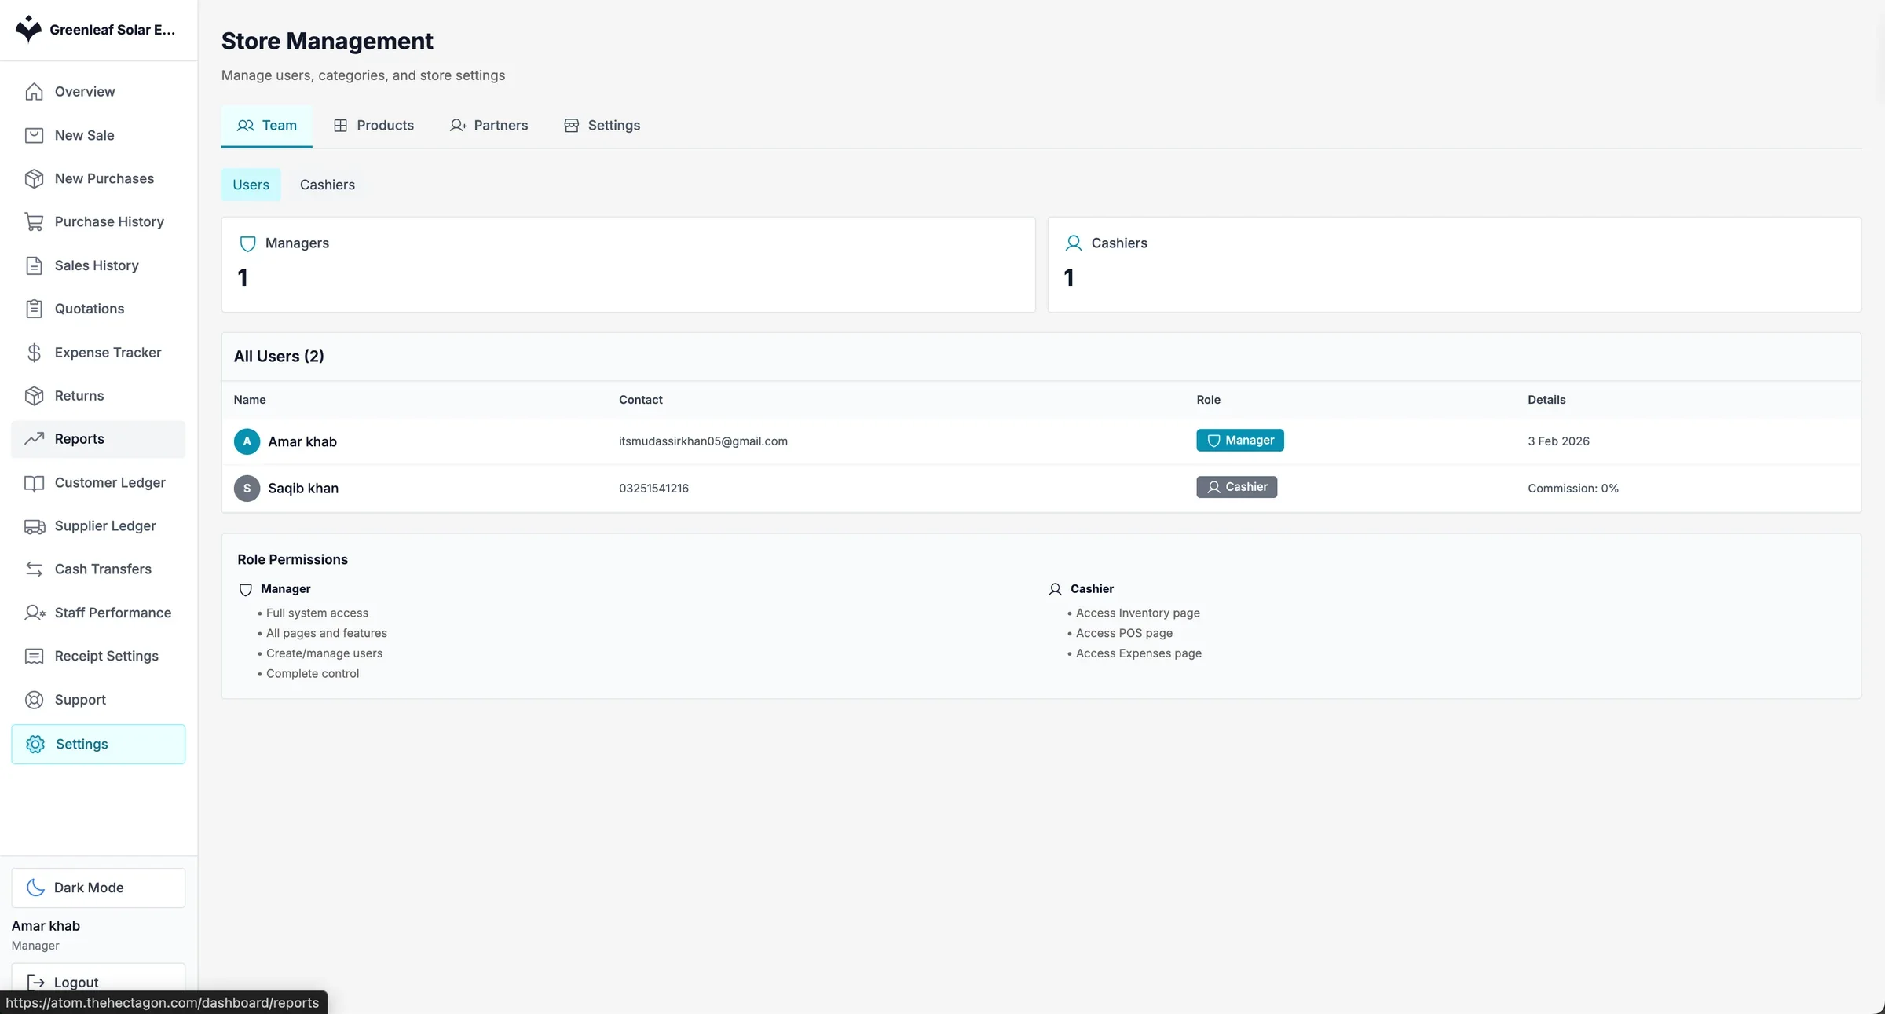Open Cash Transfers page
The width and height of the screenshot is (1885, 1014).
click(98, 569)
